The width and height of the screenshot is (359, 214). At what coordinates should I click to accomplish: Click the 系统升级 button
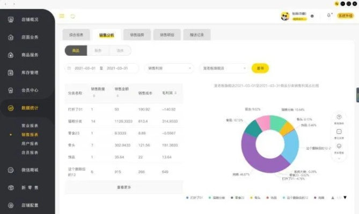pos(346,16)
